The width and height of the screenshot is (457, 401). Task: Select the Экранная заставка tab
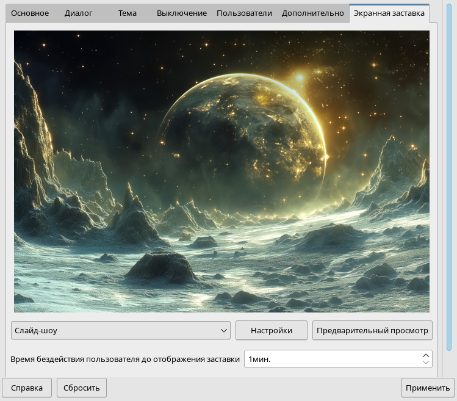click(x=389, y=13)
